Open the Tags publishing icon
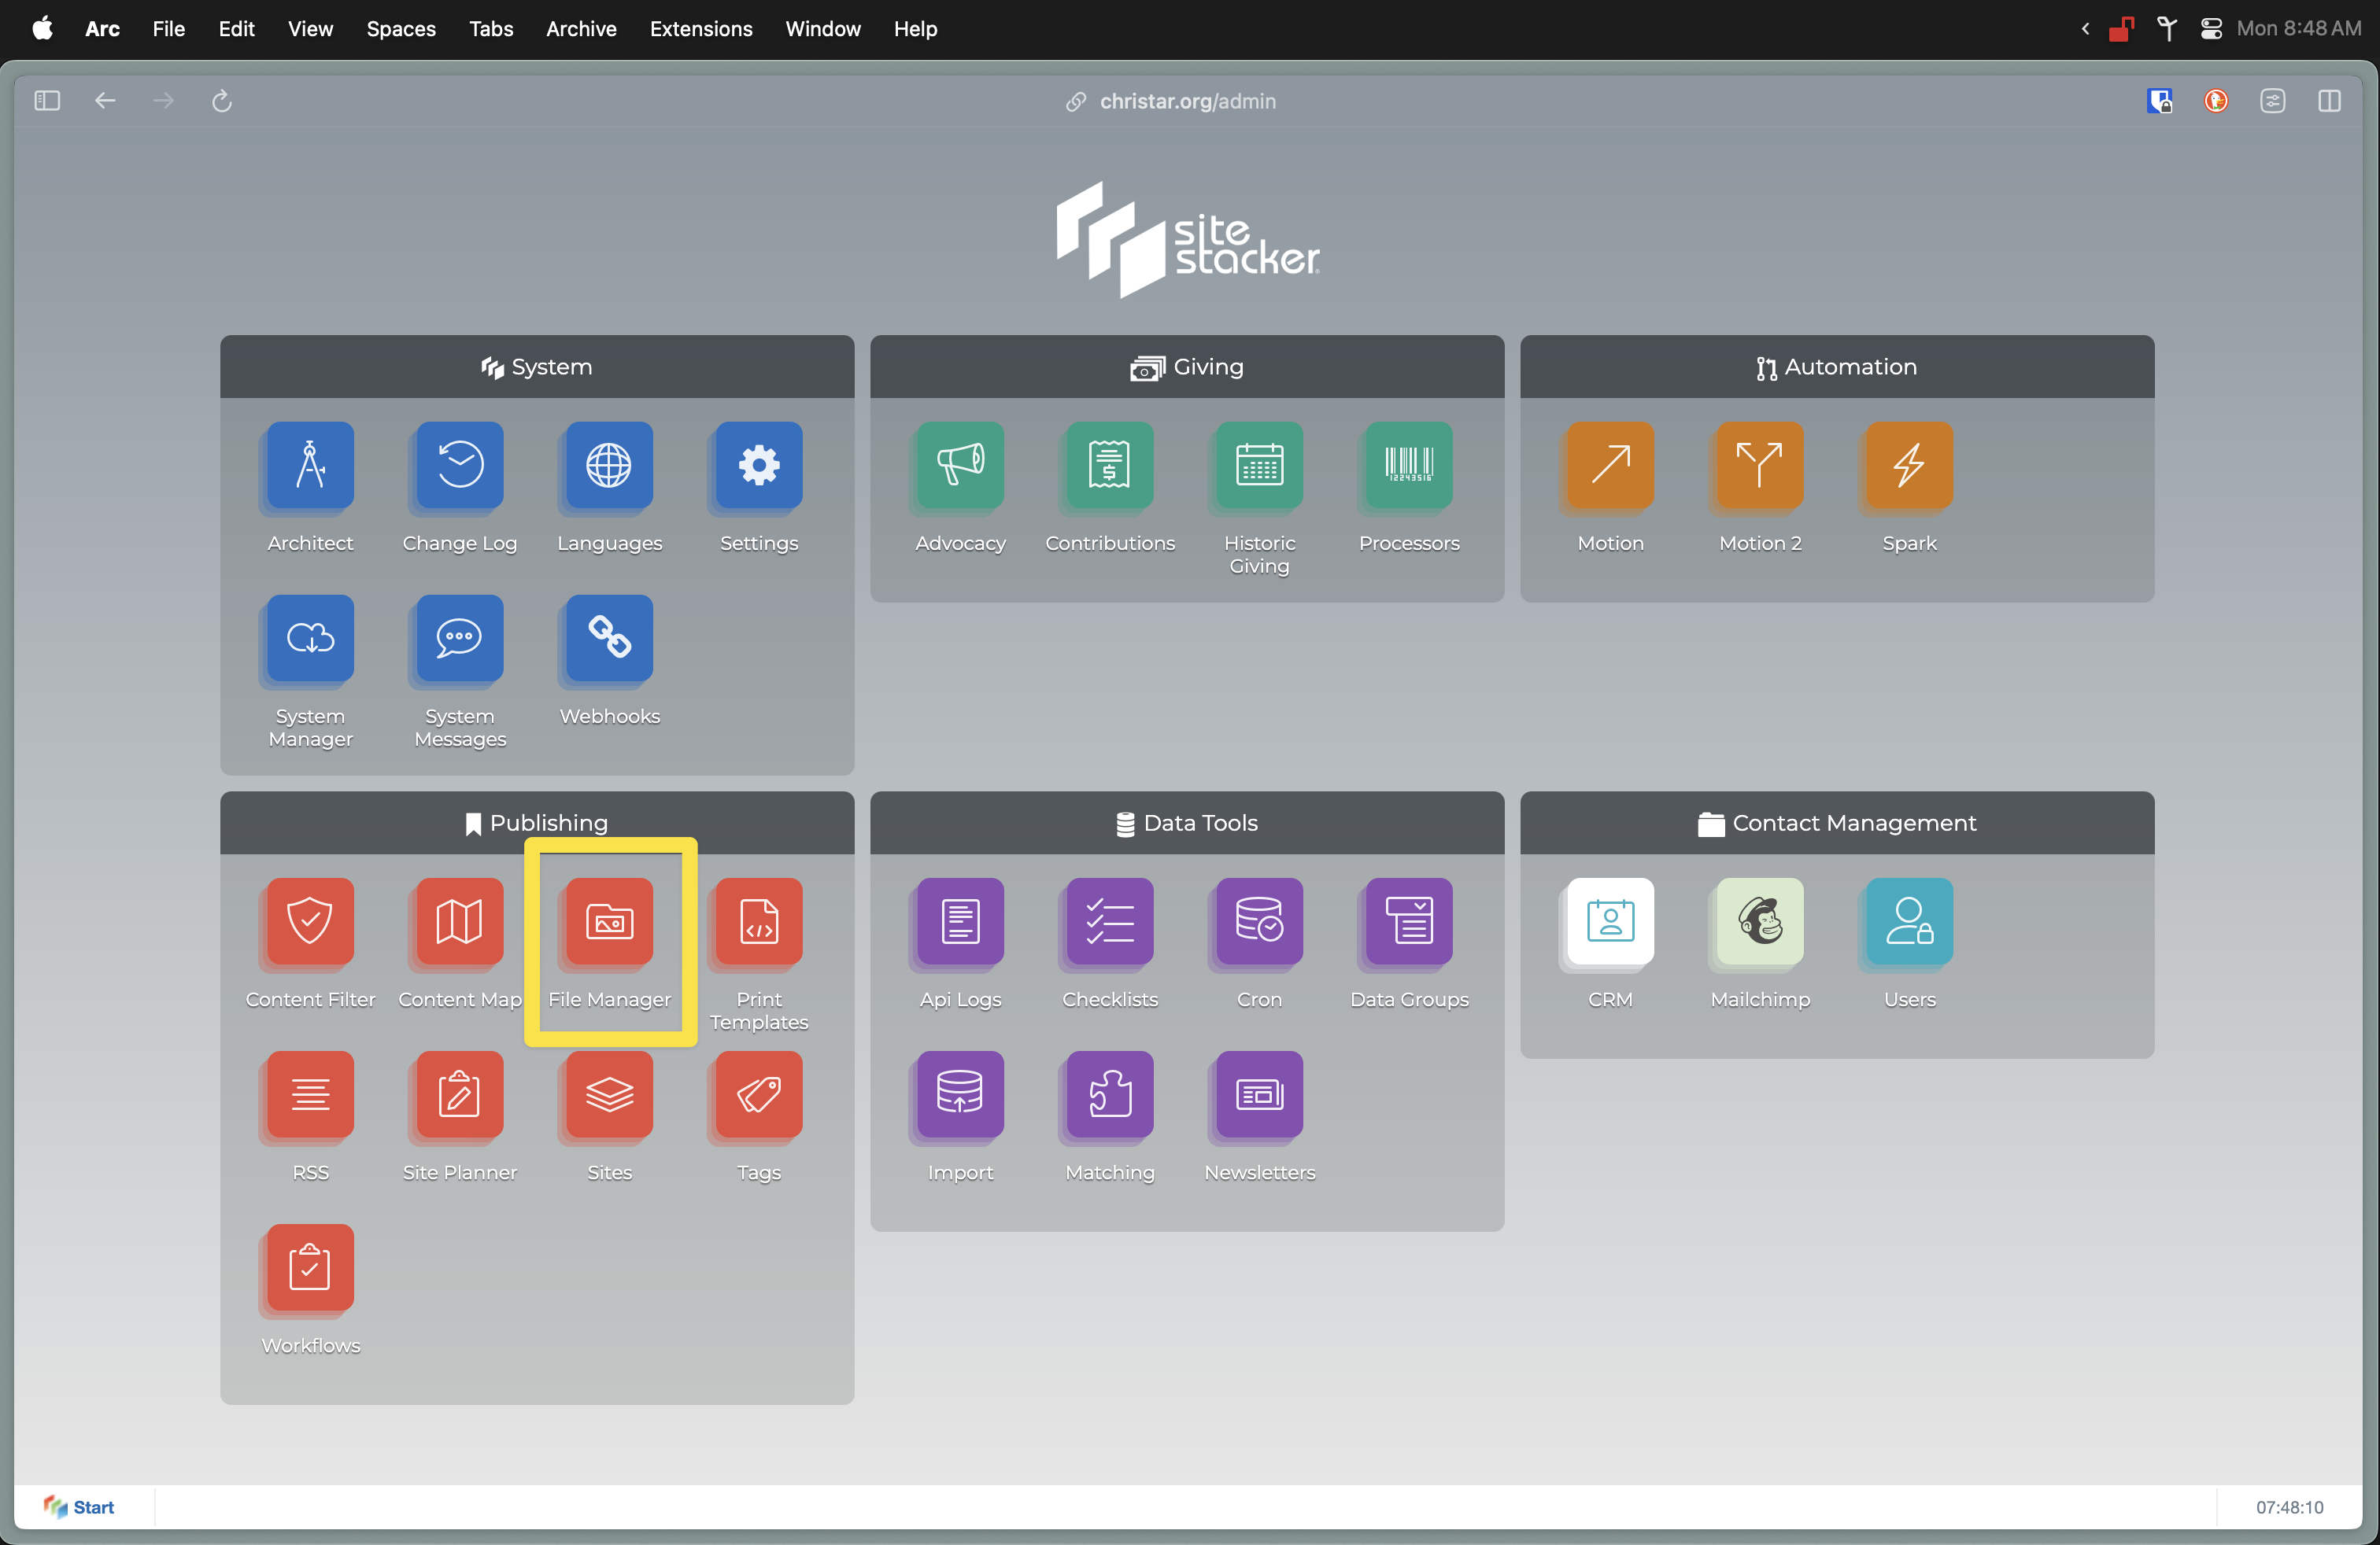The height and width of the screenshot is (1545, 2380). pyautogui.click(x=758, y=1094)
